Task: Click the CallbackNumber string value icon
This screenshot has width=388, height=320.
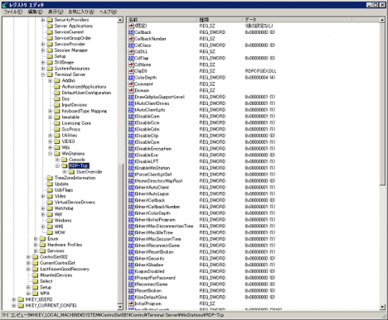Action: click(131, 39)
